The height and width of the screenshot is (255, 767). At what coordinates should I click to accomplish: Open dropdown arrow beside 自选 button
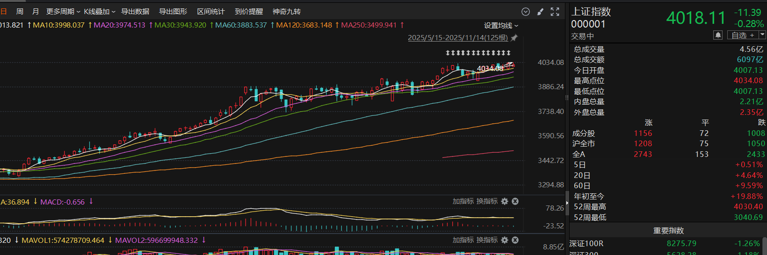click(x=762, y=35)
